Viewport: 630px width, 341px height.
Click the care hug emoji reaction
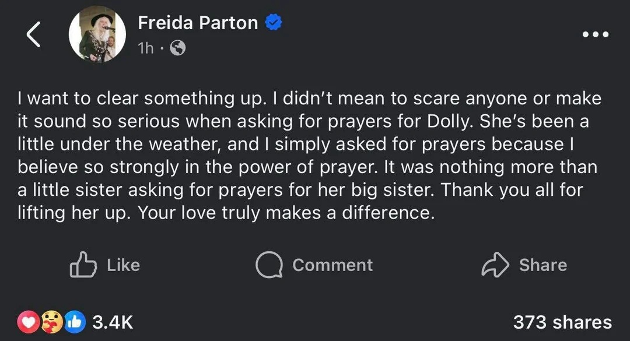pyautogui.click(x=53, y=322)
